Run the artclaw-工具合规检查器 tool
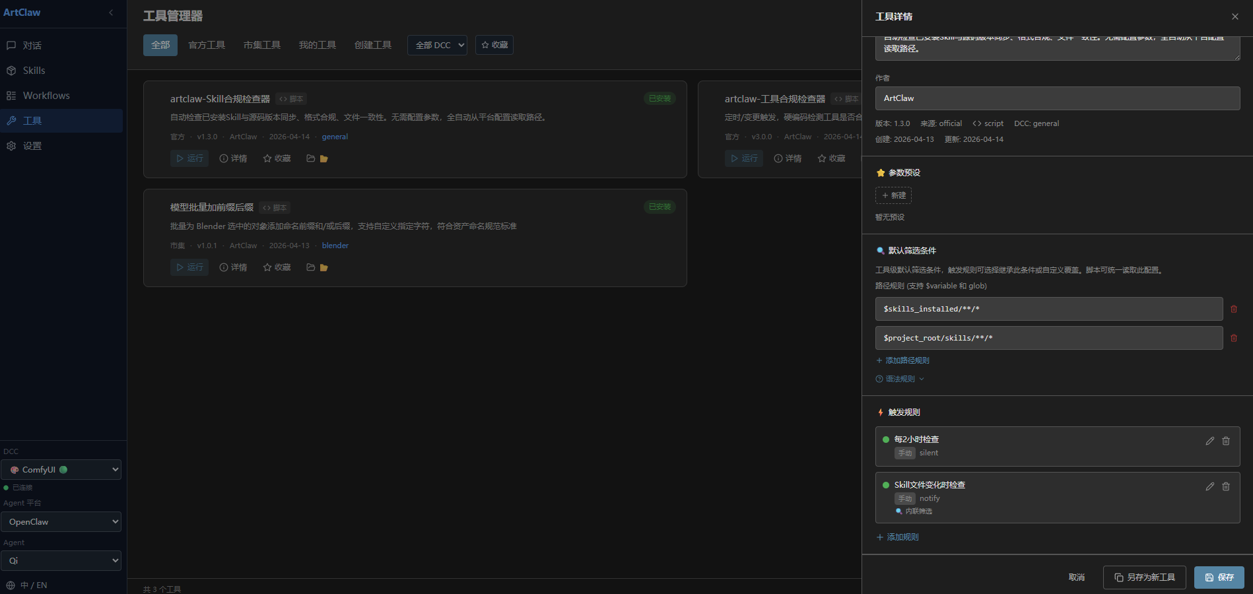Viewport: 1253px width, 594px height. [x=744, y=158]
